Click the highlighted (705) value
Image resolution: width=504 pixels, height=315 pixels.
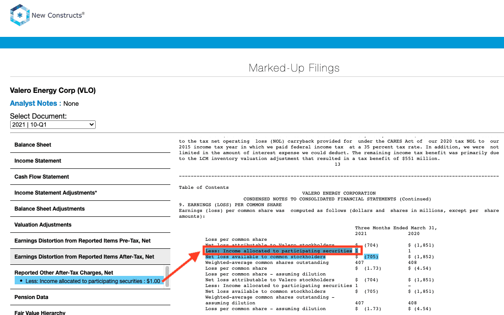(x=371, y=256)
